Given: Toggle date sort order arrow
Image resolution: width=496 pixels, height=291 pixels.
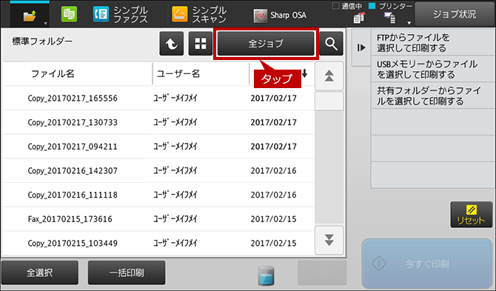Looking at the screenshot, I should (x=304, y=73).
